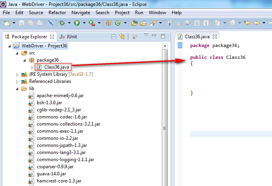The width and height of the screenshot is (272, 186).
Task: Click the Previous Annotation icon
Action: click(x=232, y=23)
